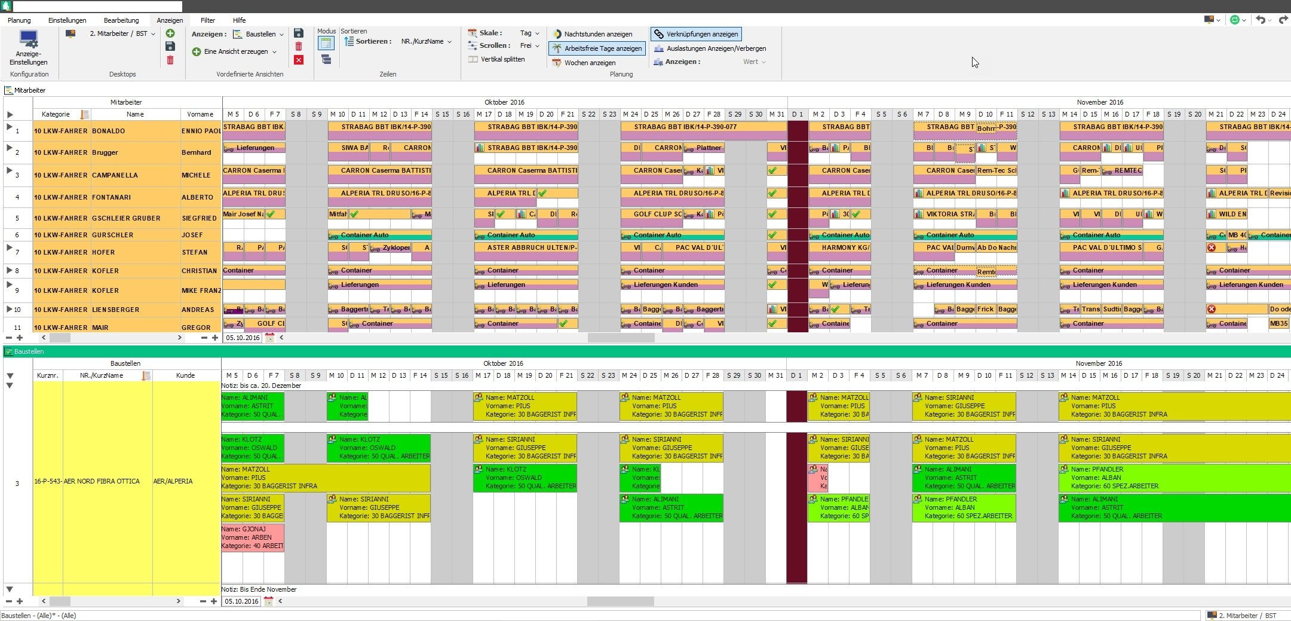Save the predefined view with the floppy icon
The width and height of the screenshot is (1291, 621).
299,33
